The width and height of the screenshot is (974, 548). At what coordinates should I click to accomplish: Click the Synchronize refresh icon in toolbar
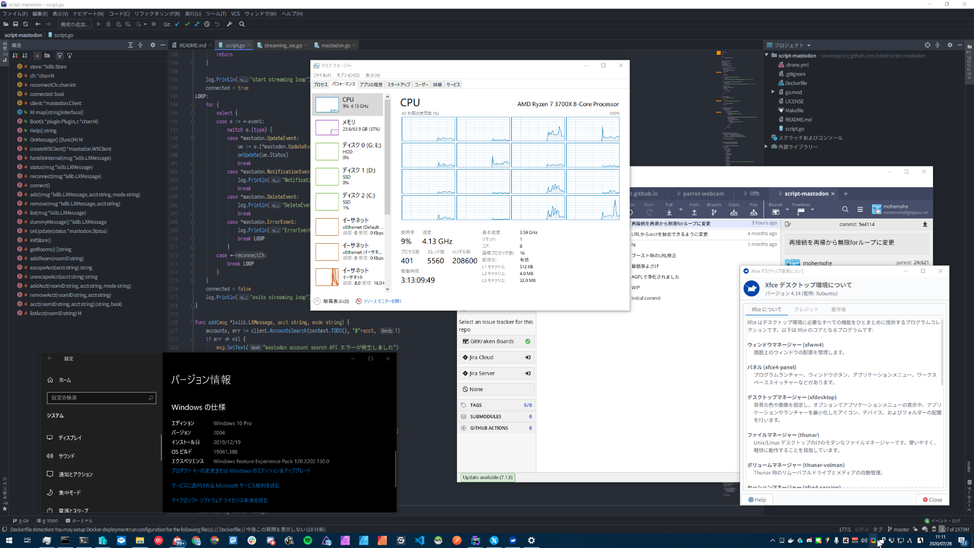(x=25, y=24)
